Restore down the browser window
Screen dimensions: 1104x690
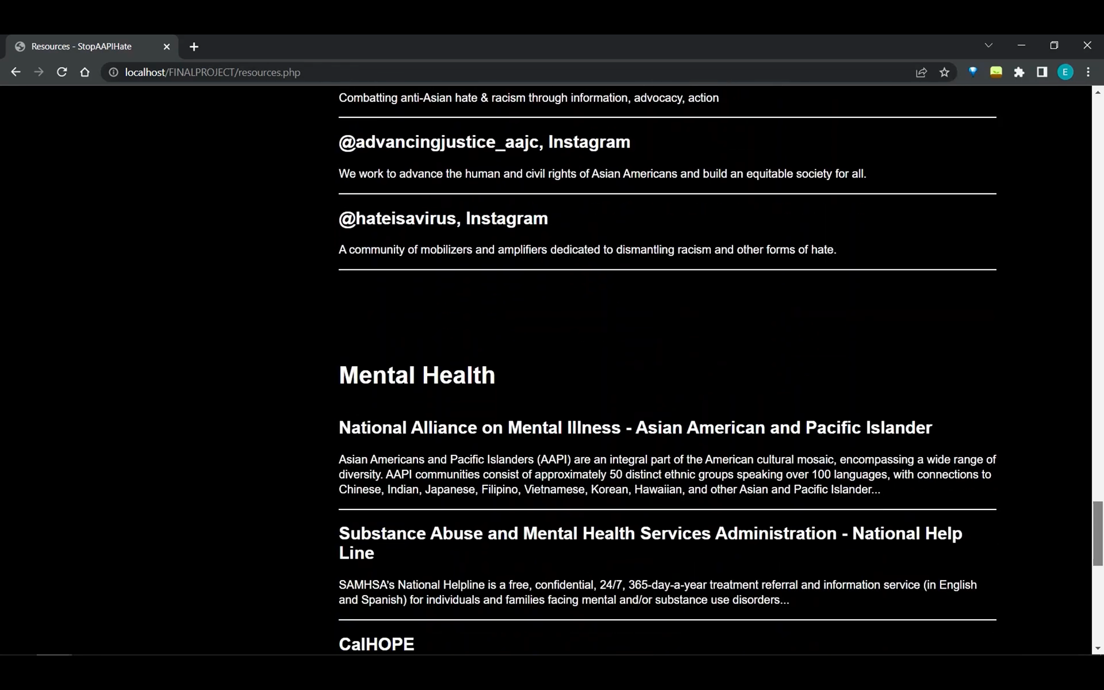1054,45
